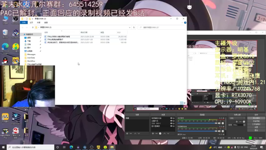This screenshot has width=266, height=150.
Task: Toggle visibility of 显示器捕获 source in OBS
Action: point(171,126)
